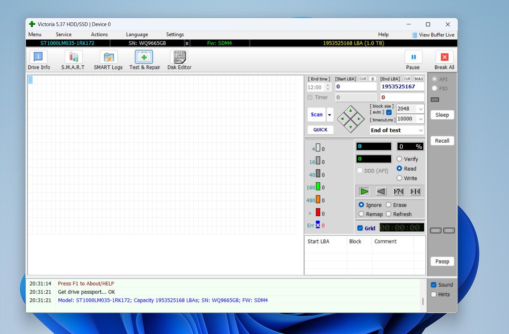
Task: Toggle the Grid checkbox
Action: coord(360,228)
